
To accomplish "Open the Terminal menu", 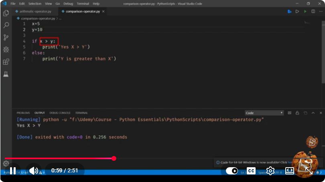I will tap(83, 4).
